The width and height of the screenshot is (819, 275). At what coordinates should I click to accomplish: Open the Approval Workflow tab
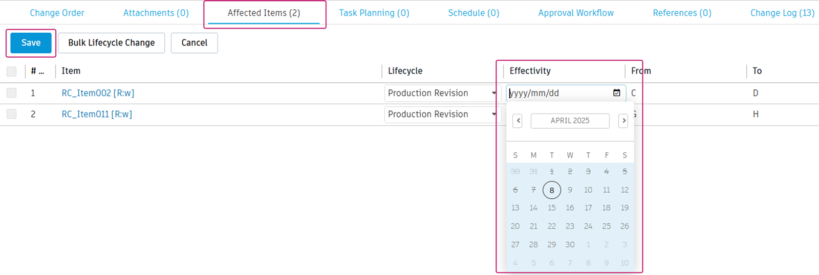pos(576,13)
